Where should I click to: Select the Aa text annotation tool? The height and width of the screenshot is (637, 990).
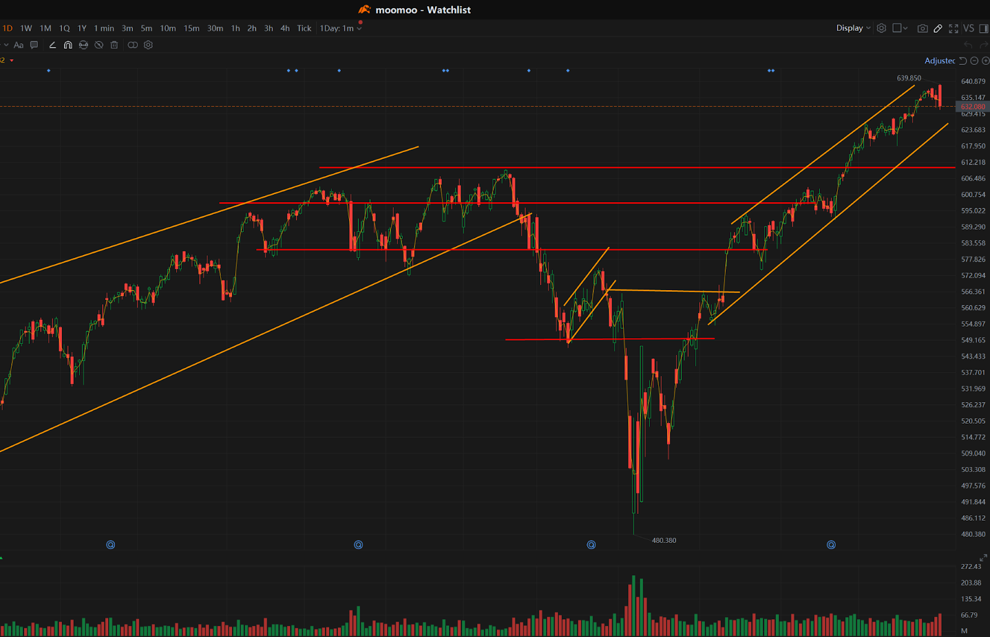click(x=19, y=45)
